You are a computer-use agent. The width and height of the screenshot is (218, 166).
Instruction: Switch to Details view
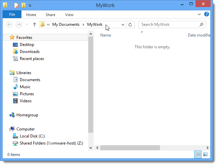198,155
